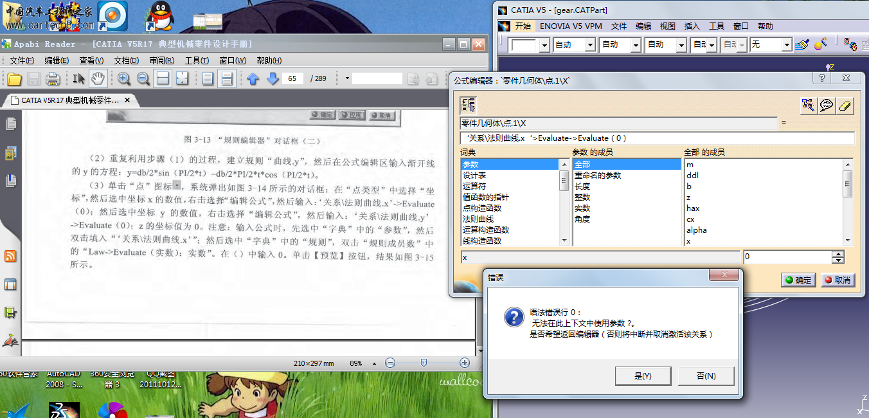
Task: Click the Open folder icon in Apabi Reader
Action: coord(14,79)
